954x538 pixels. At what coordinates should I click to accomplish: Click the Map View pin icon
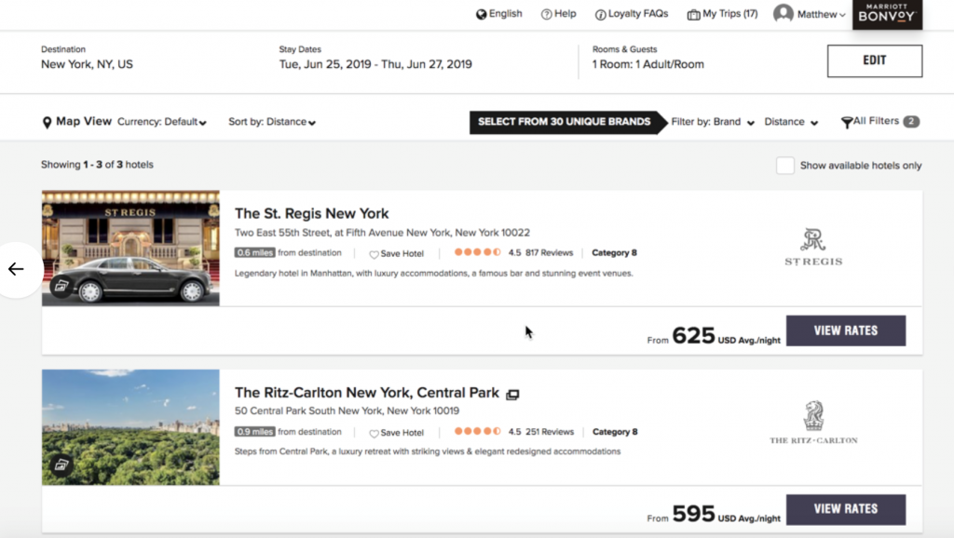click(x=47, y=123)
